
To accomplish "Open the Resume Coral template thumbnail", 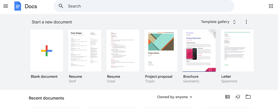I will tap(123, 51).
